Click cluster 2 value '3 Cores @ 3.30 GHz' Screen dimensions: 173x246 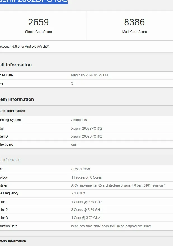point(86,210)
